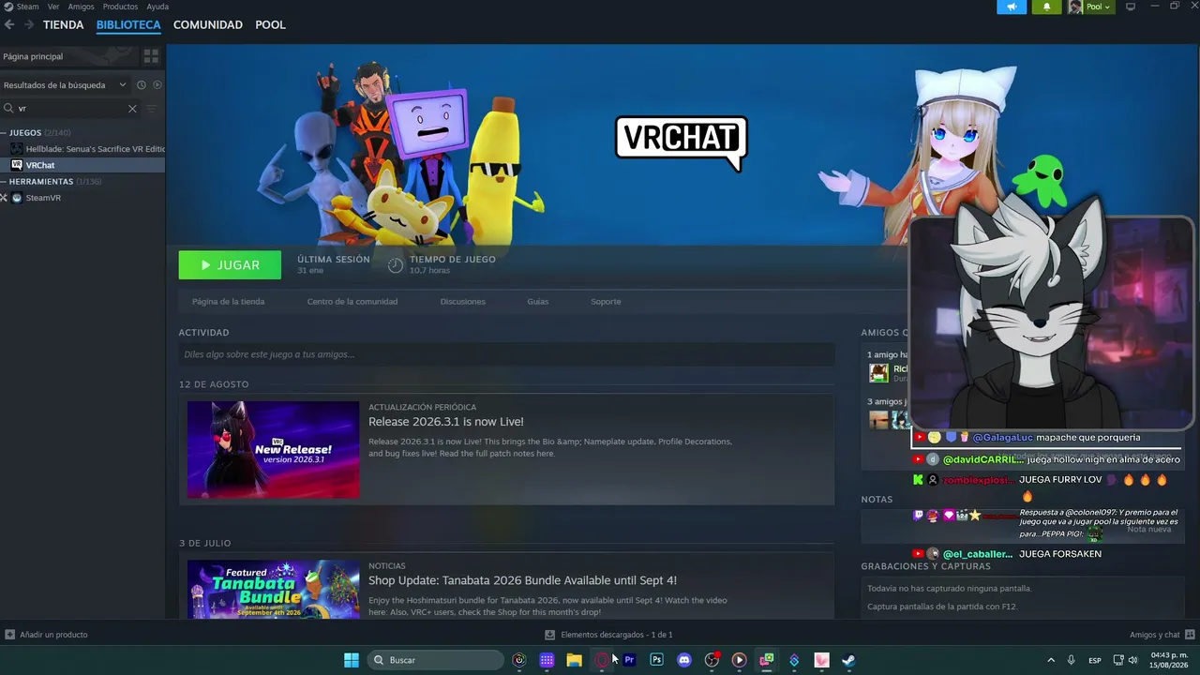Open the Ayuda menu
The width and height of the screenshot is (1200, 675).
tap(157, 7)
